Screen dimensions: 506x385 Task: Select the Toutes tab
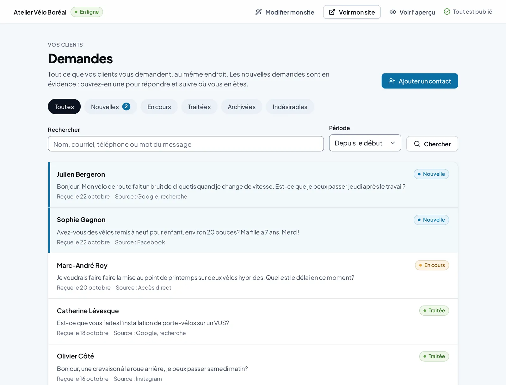tap(64, 107)
